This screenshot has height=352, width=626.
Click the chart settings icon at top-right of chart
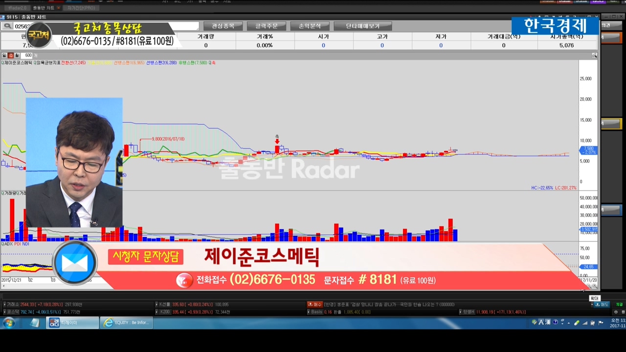coord(594,56)
